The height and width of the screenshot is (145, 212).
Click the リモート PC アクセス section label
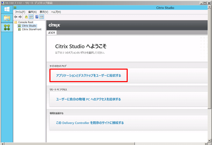[58, 90]
